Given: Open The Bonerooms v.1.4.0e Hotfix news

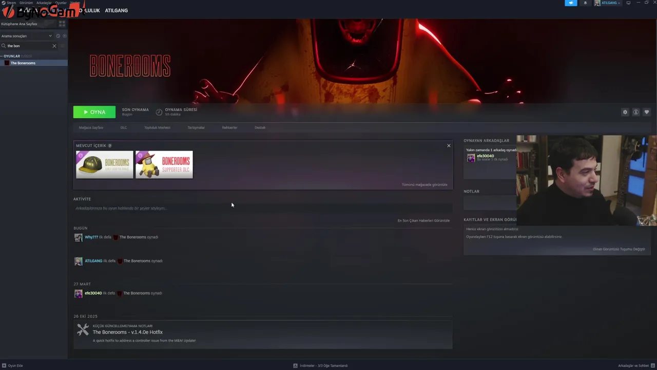Looking at the screenshot, I should click(x=128, y=332).
